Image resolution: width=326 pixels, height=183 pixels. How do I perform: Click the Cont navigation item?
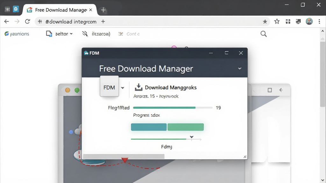click(x=129, y=34)
